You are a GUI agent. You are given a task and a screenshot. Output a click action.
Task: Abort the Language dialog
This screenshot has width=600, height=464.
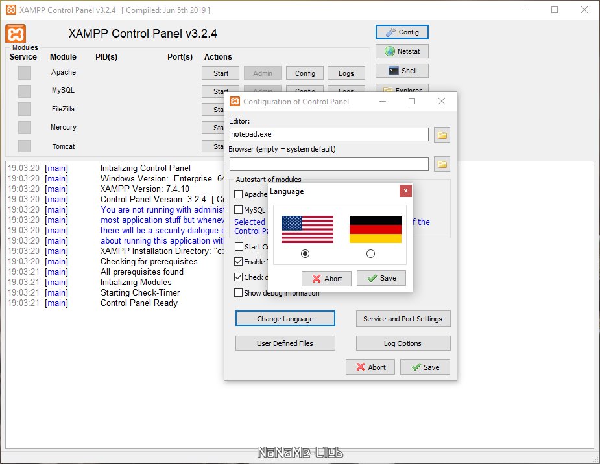click(x=326, y=279)
